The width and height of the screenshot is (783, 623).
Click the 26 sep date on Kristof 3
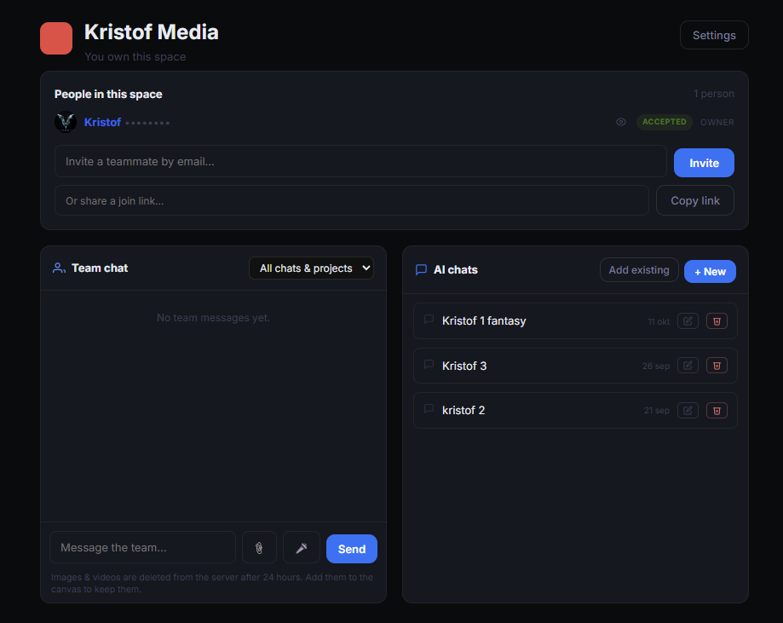(x=656, y=366)
